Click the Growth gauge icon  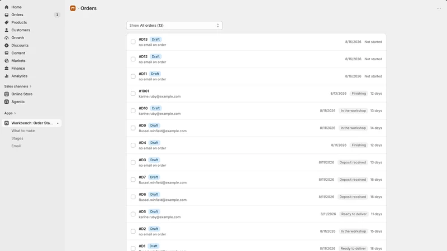[x=7, y=37]
